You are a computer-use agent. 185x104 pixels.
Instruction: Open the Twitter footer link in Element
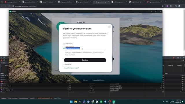(76, 80)
